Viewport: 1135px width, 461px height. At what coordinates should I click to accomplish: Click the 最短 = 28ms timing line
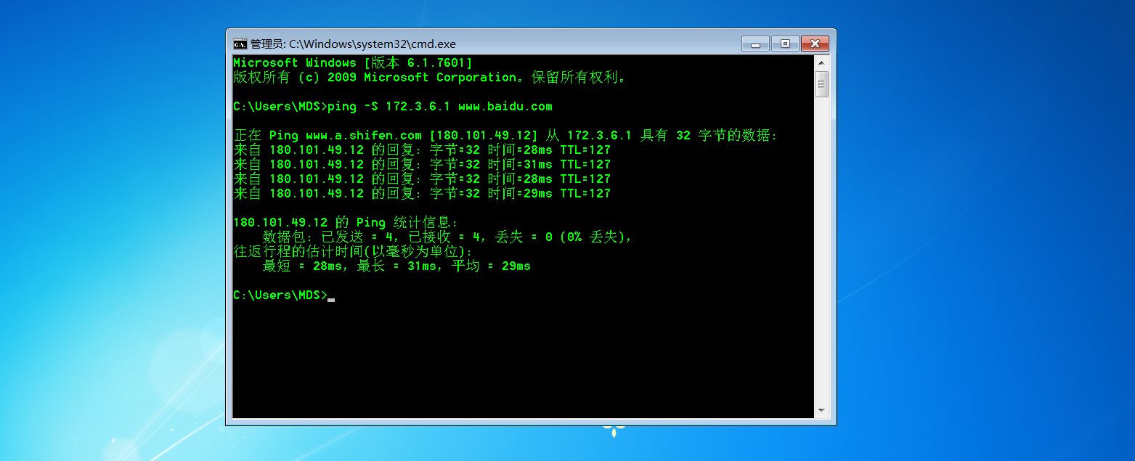396,266
